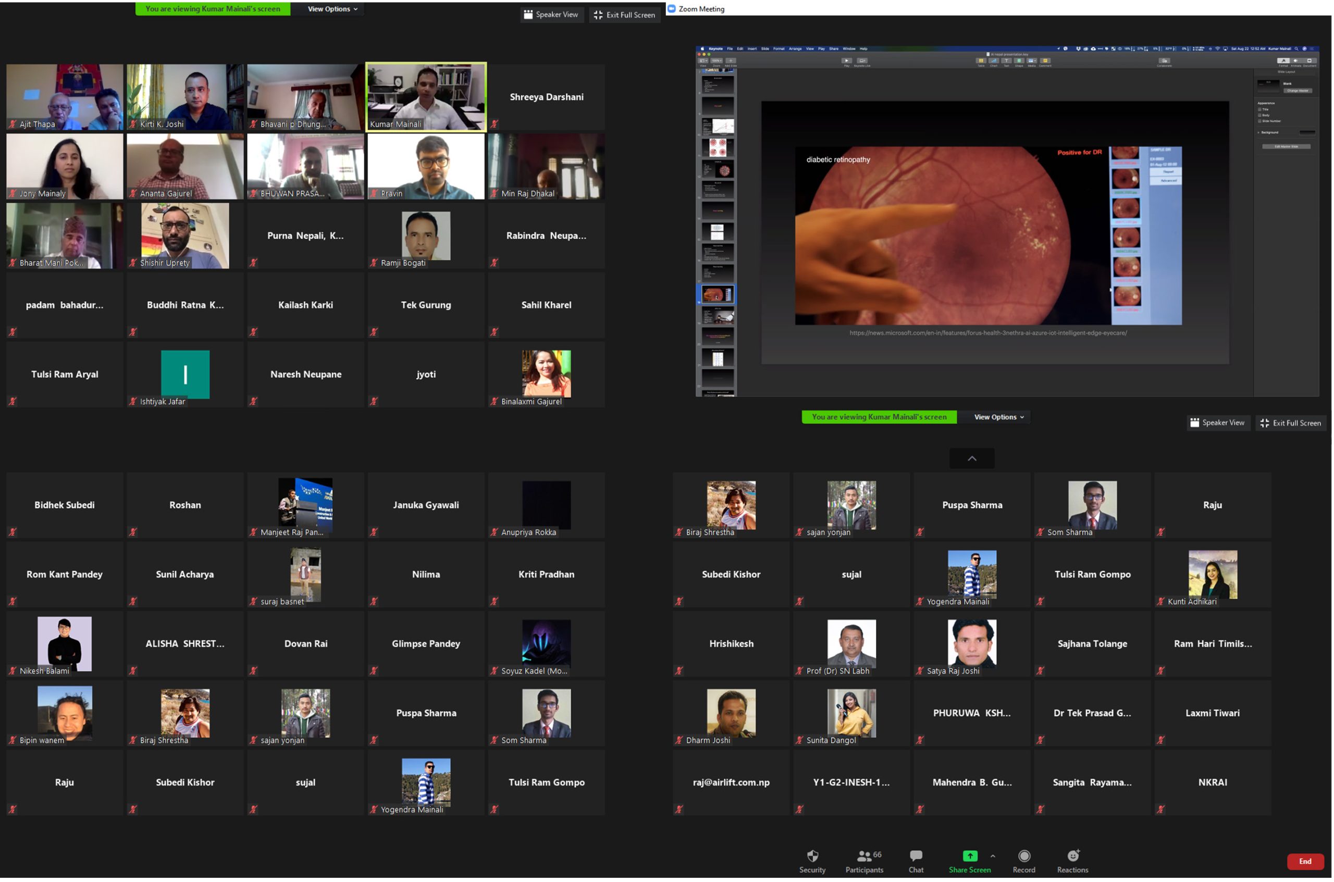Screen dimensions: 1334x882
Task: Open the Reactions smiley icon
Action: (1072, 856)
